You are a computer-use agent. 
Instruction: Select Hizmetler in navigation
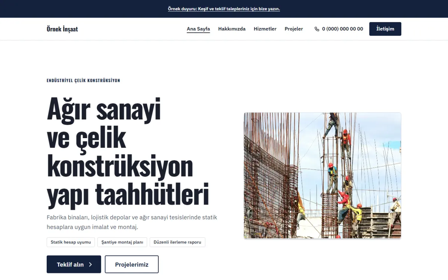[265, 29]
